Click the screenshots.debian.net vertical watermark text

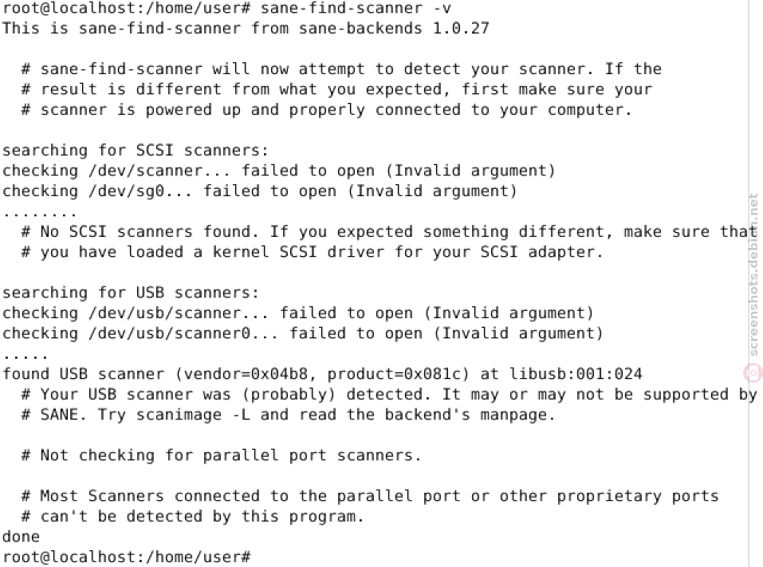753,275
